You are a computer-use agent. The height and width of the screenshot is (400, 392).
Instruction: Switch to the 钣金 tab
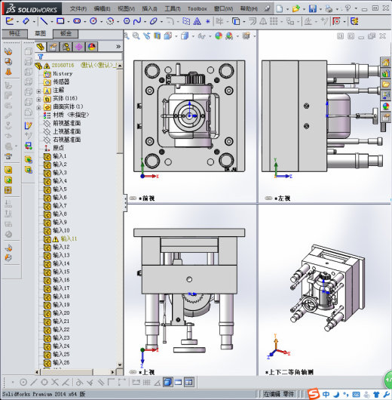click(x=66, y=34)
